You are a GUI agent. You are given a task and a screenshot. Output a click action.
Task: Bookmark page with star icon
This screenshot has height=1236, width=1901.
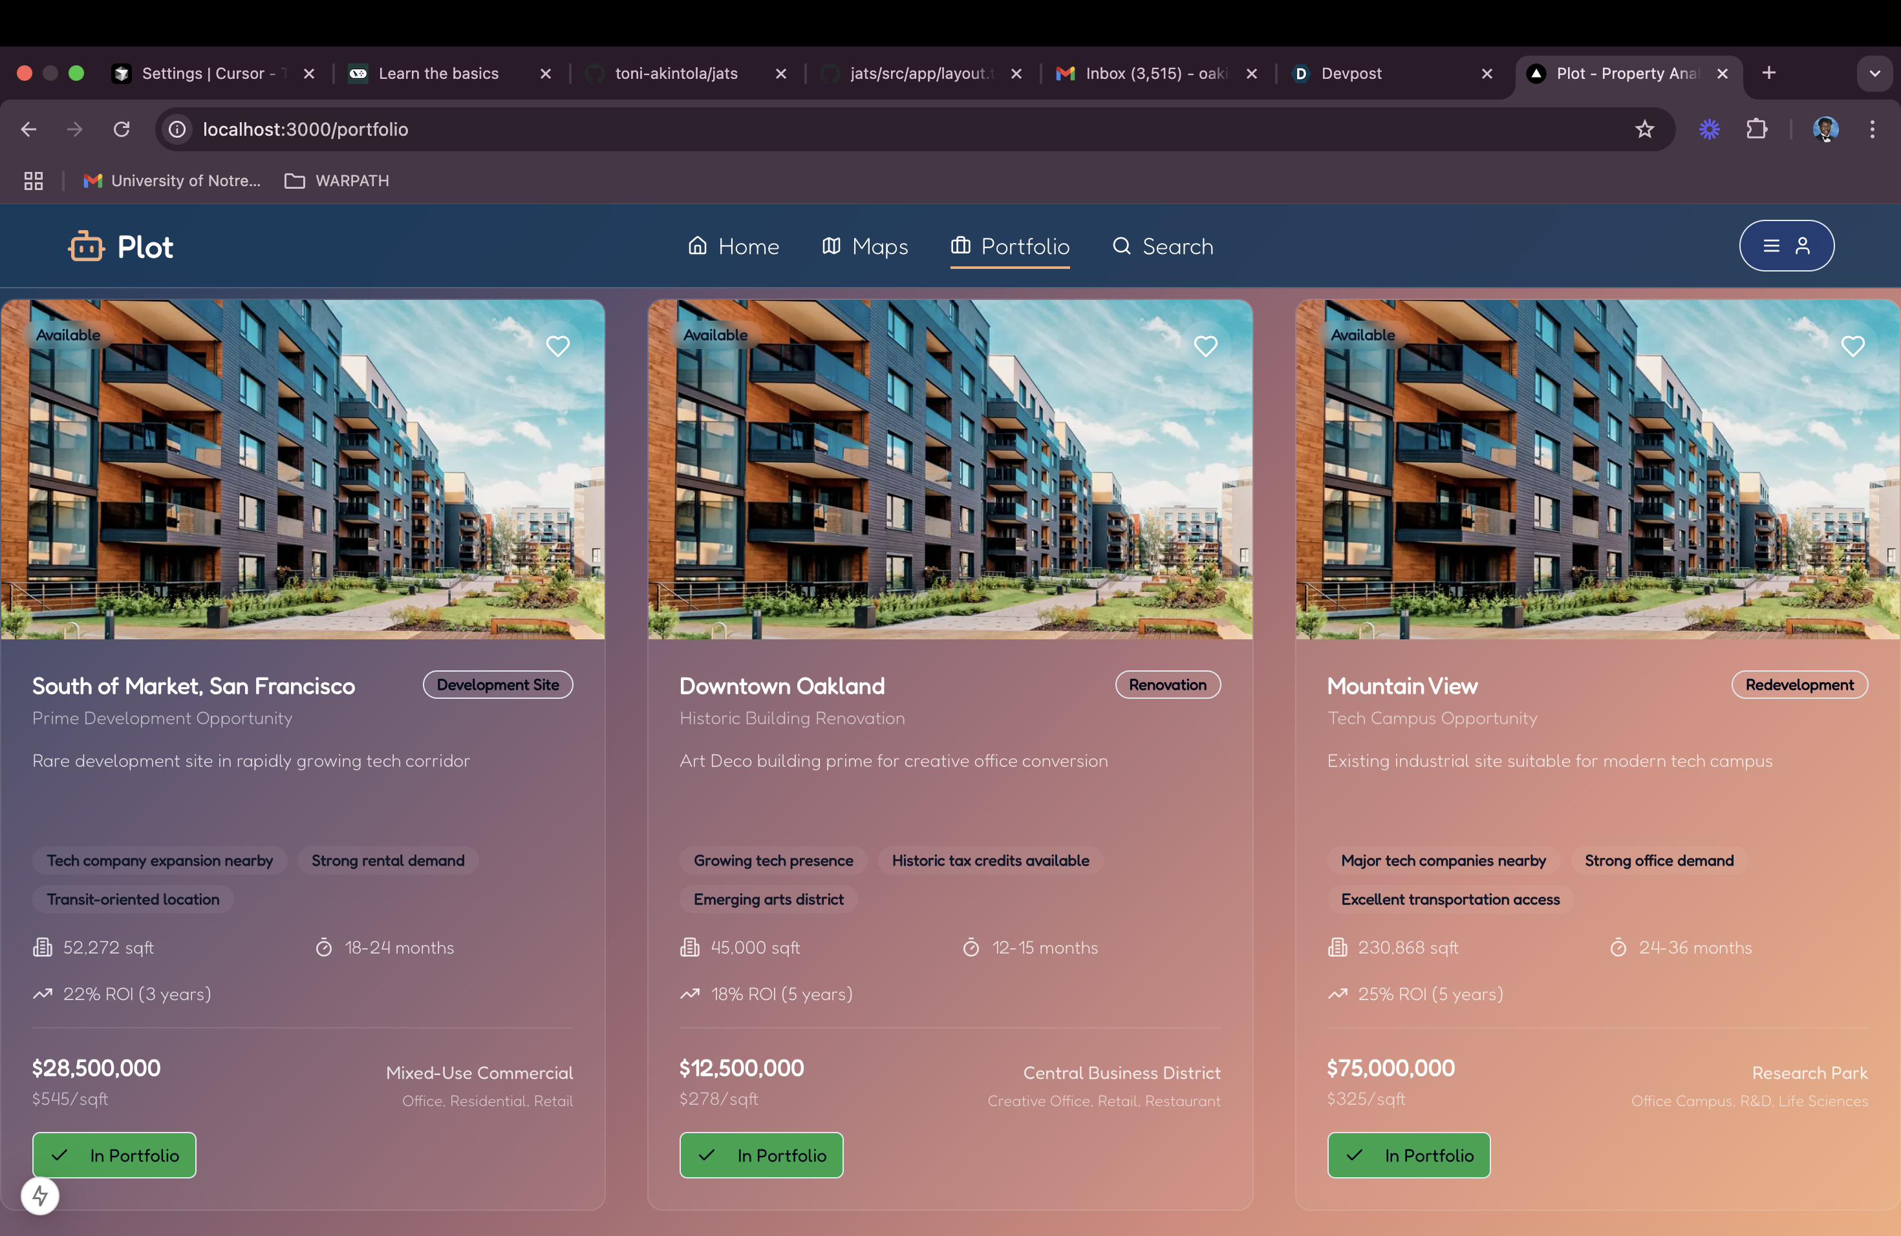tap(1644, 129)
